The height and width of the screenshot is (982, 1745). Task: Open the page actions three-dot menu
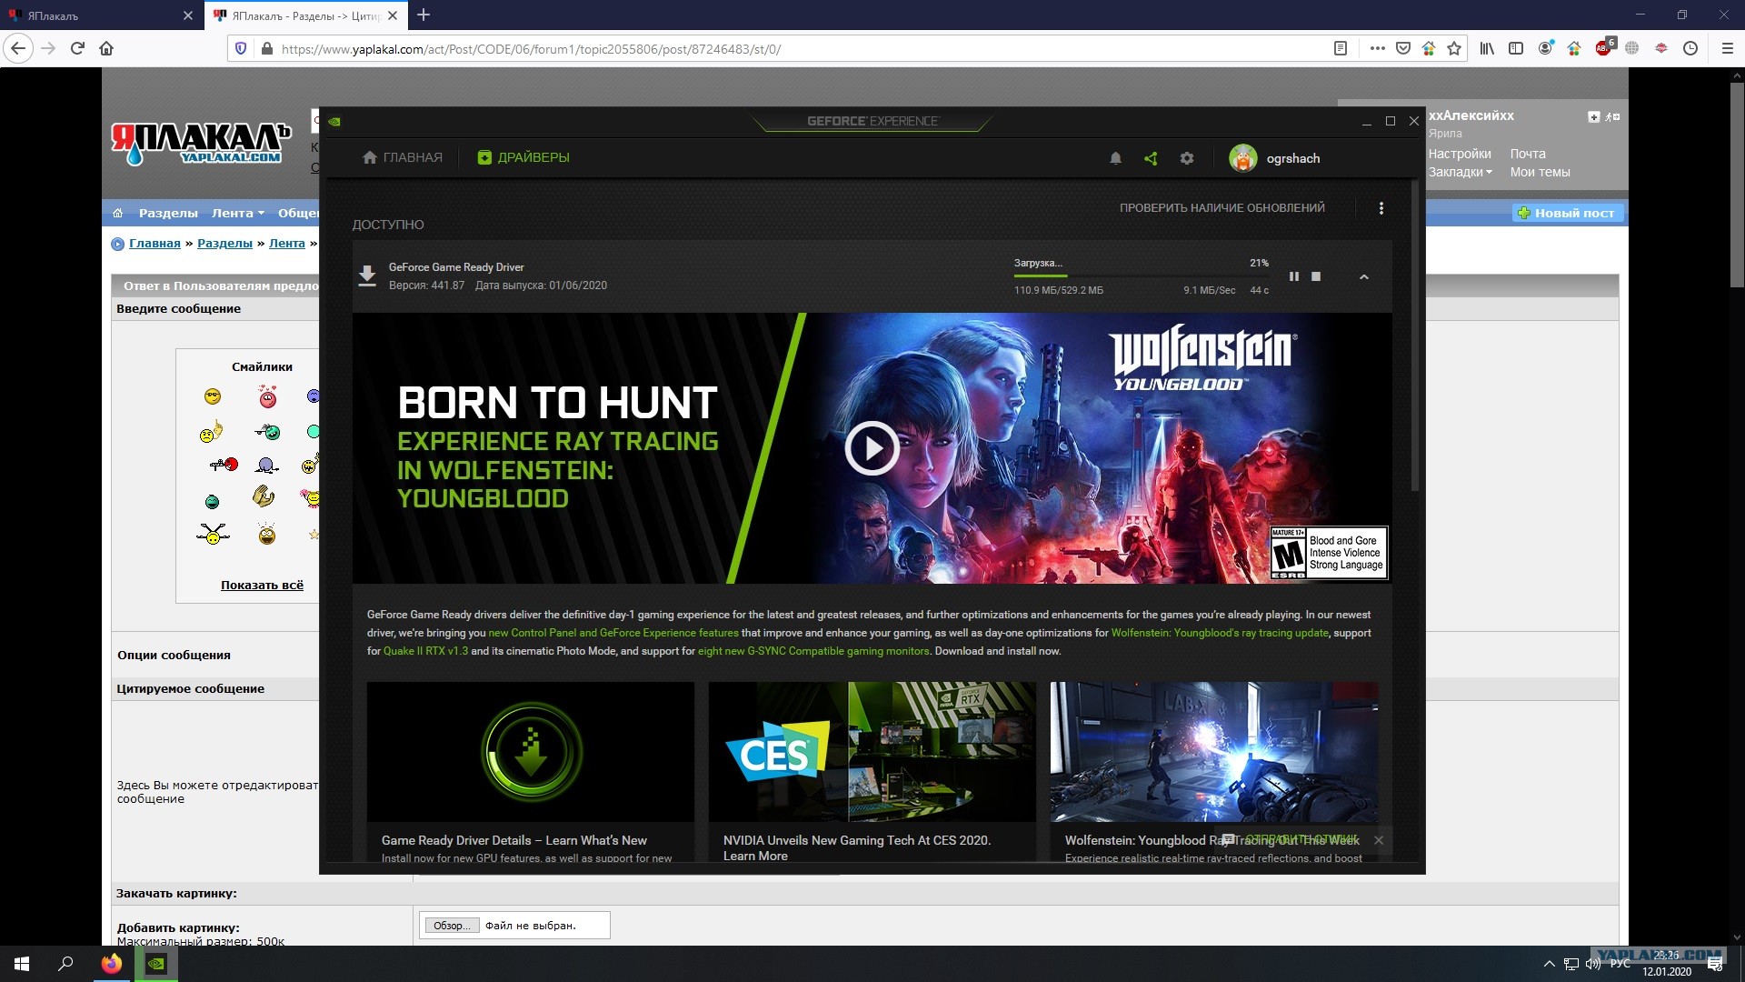(1378, 48)
